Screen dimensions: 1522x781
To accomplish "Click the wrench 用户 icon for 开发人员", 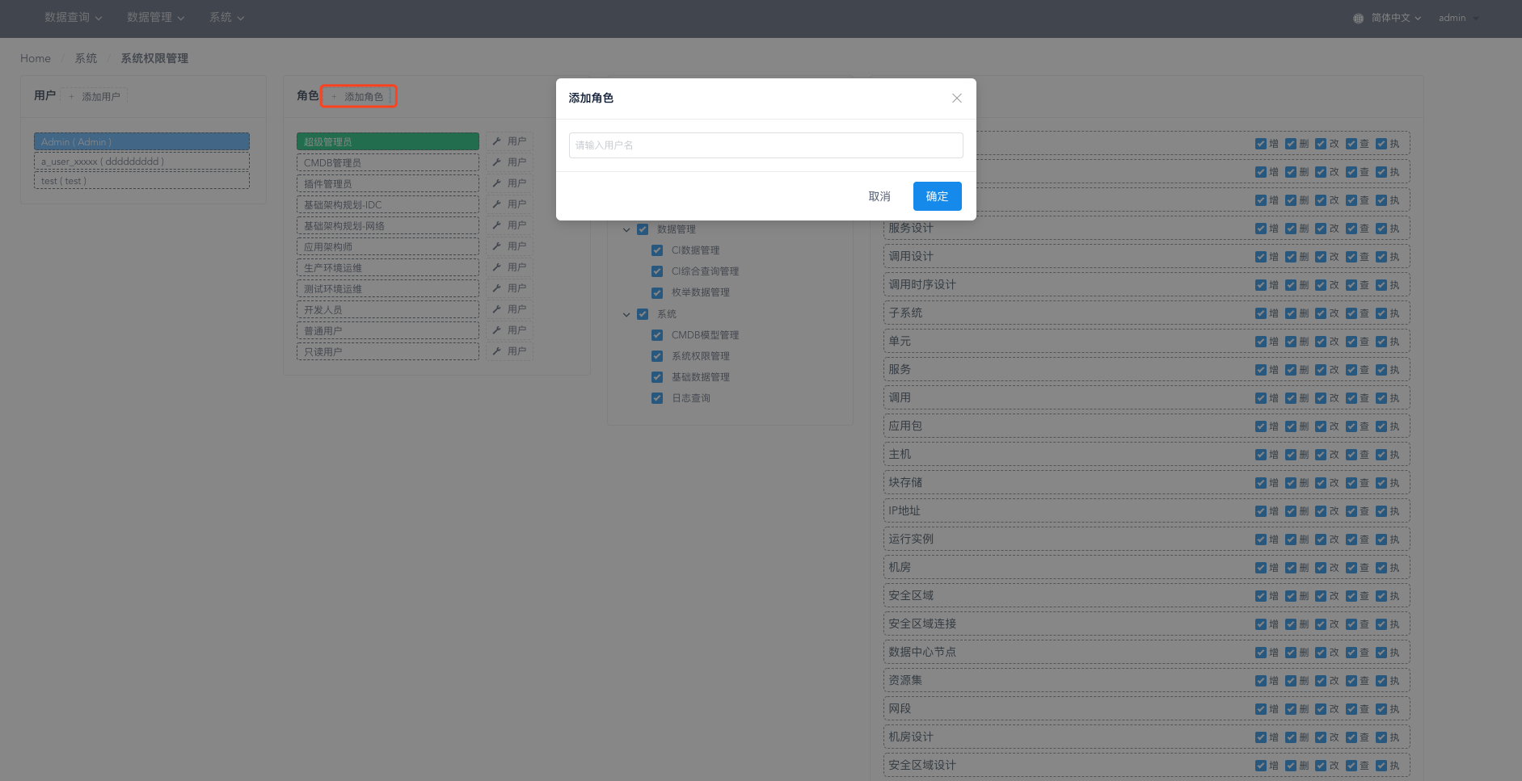I will [x=509, y=309].
